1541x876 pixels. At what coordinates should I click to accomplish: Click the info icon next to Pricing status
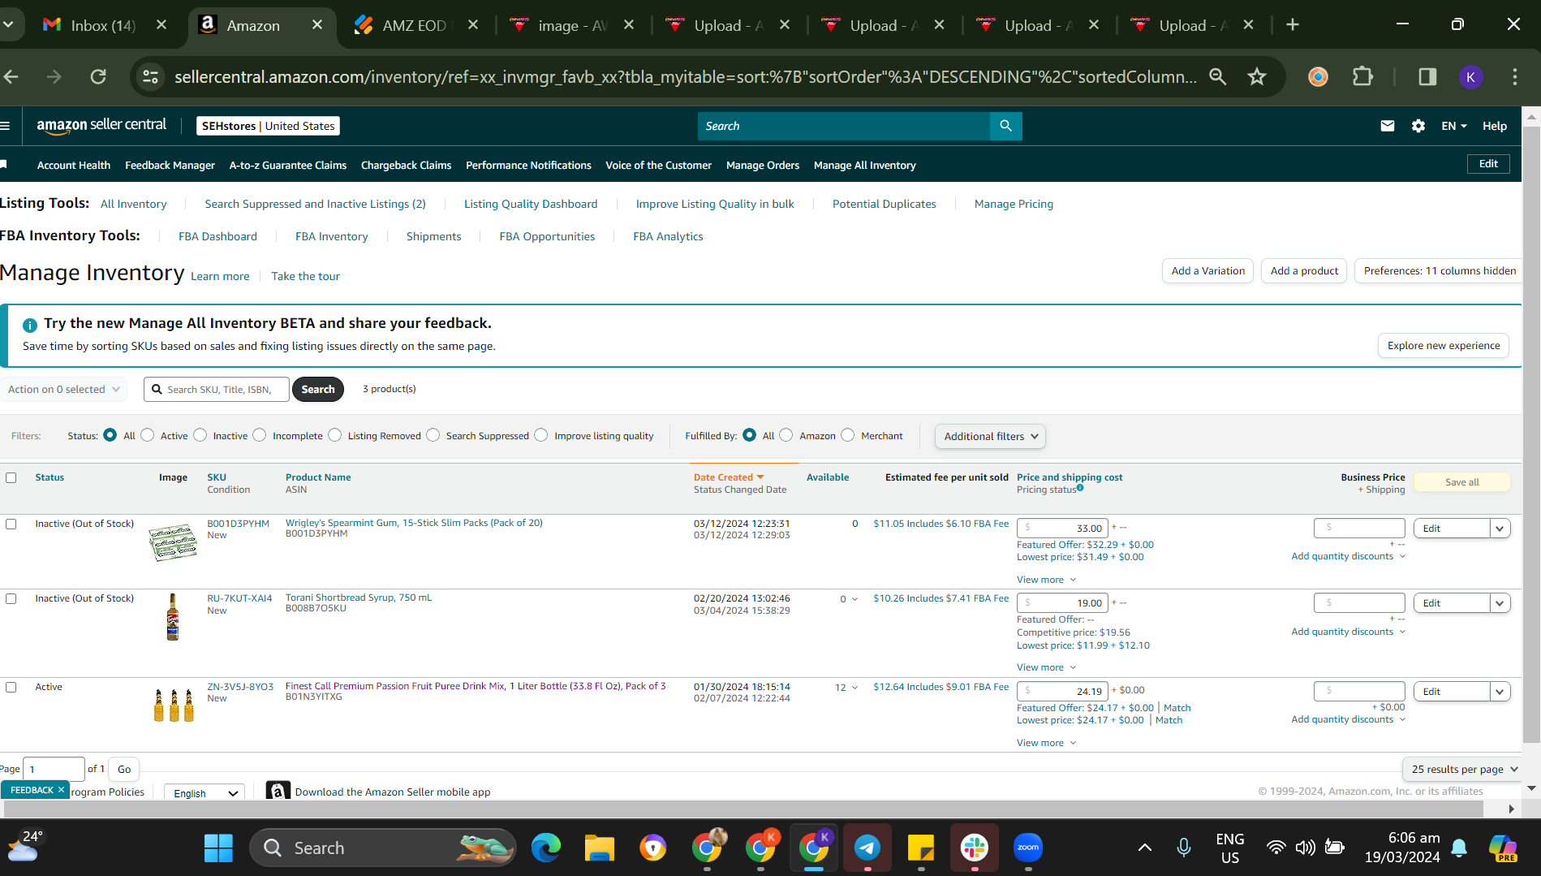click(x=1080, y=488)
